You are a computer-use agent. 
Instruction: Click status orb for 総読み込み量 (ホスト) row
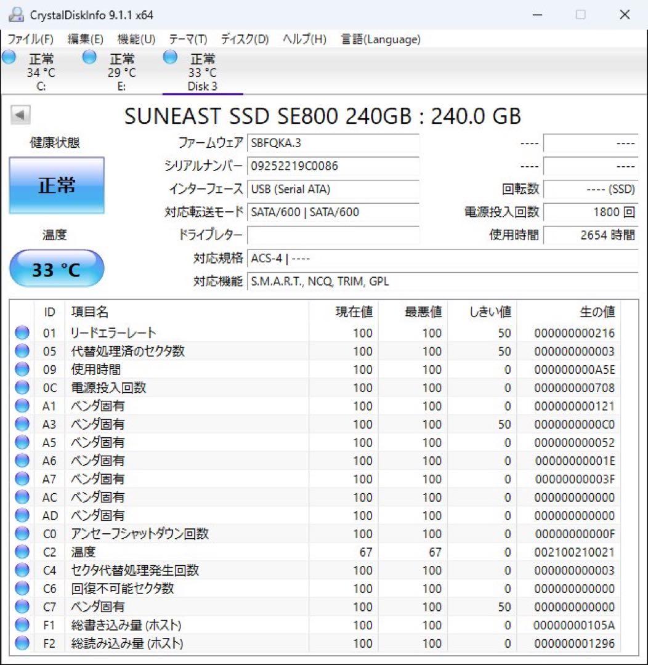point(22,643)
